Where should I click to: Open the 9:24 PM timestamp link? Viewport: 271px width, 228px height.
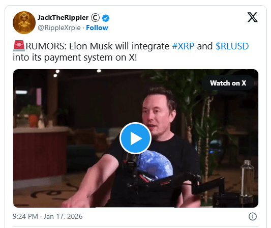25,216
